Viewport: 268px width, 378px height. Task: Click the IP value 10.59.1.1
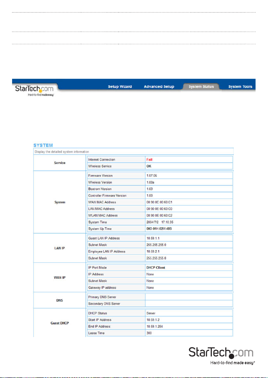[x=153, y=238]
